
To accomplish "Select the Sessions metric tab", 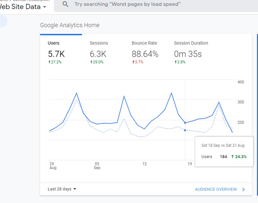I will (x=103, y=53).
